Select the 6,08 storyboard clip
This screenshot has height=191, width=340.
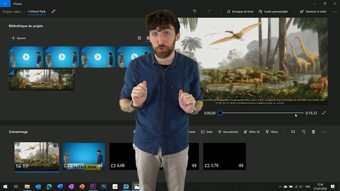pyautogui.click(x=123, y=156)
